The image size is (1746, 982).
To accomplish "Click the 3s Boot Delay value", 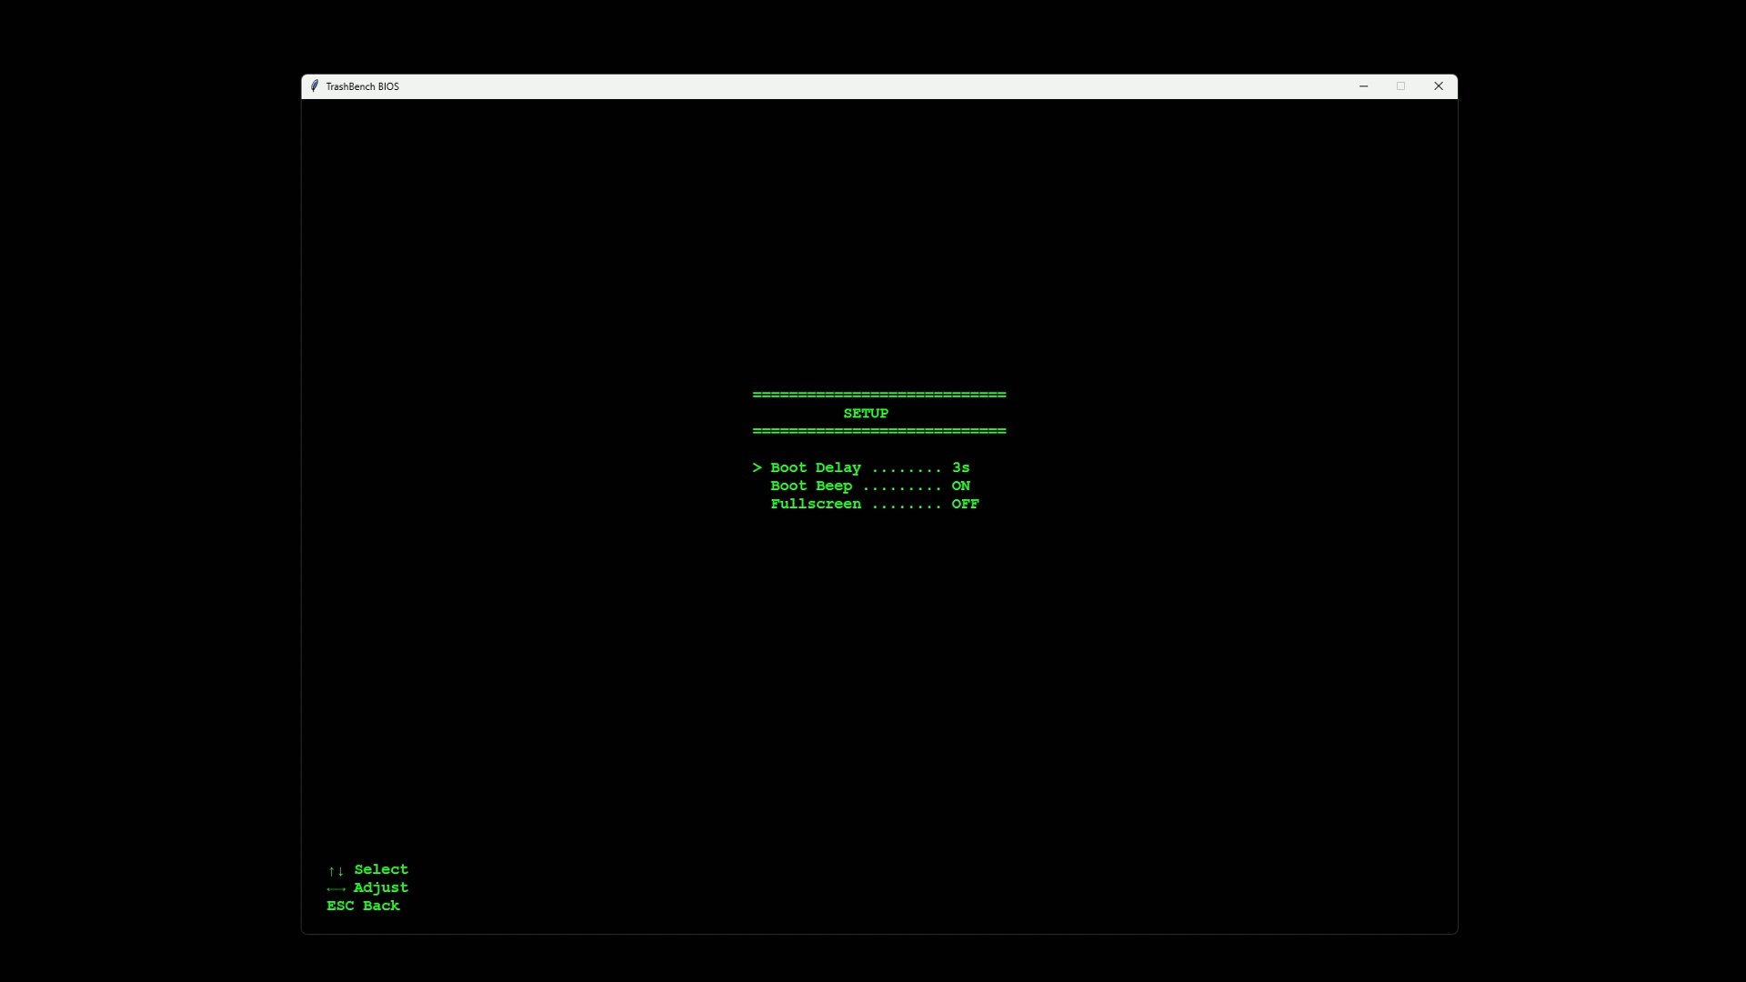I will 961,467.
